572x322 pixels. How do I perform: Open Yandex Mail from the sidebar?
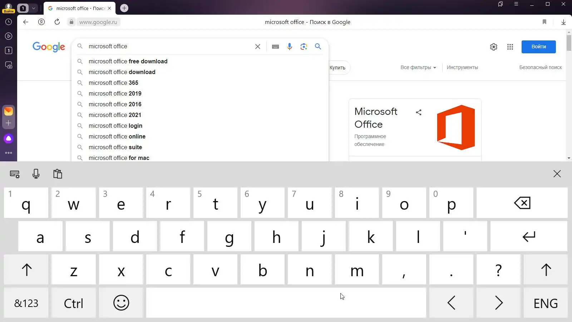click(9, 111)
